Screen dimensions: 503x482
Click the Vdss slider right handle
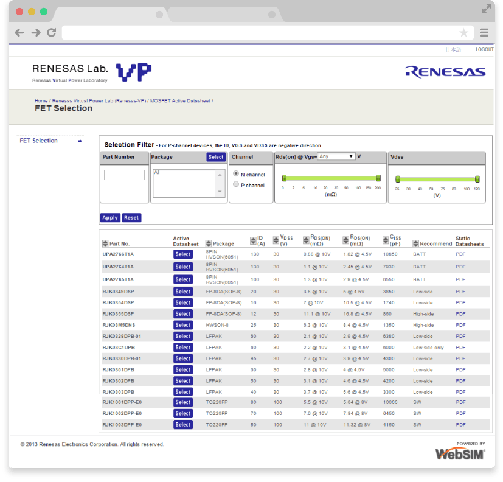pos(477,179)
